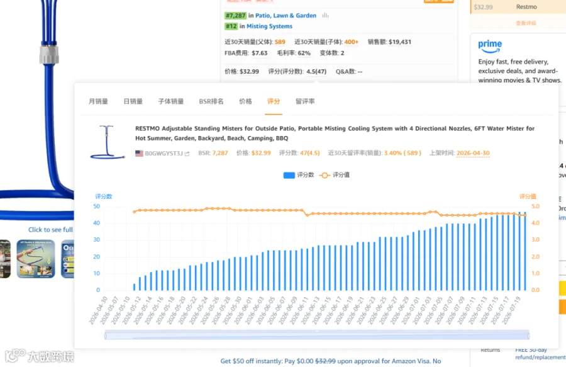Image resolution: width=566 pixels, height=367 pixels.
Task: Click the 查看详情 link under Restmo
Action: coord(526,23)
